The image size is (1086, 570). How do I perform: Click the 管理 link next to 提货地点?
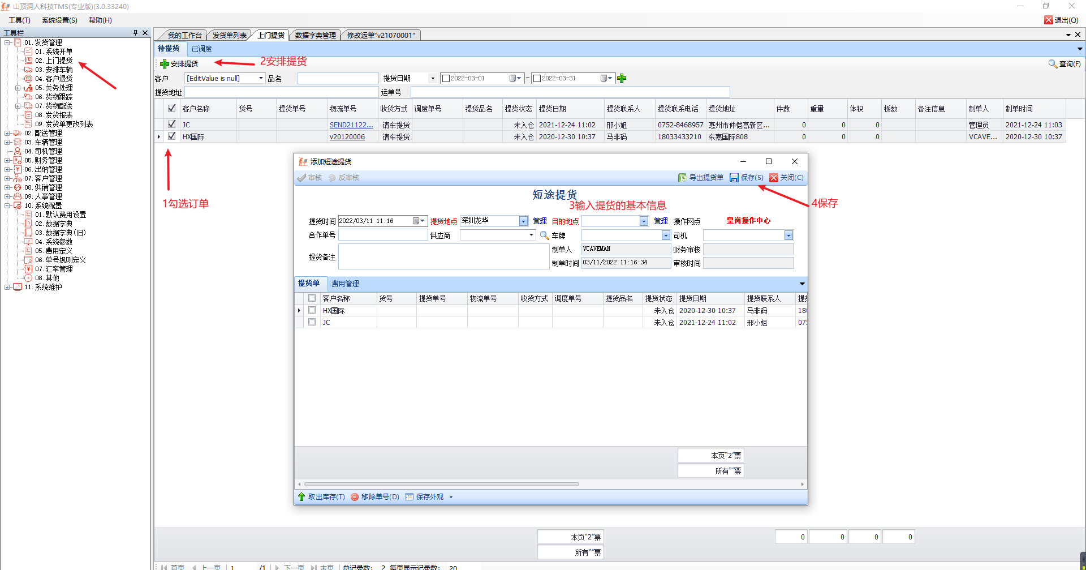click(x=540, y=221)
